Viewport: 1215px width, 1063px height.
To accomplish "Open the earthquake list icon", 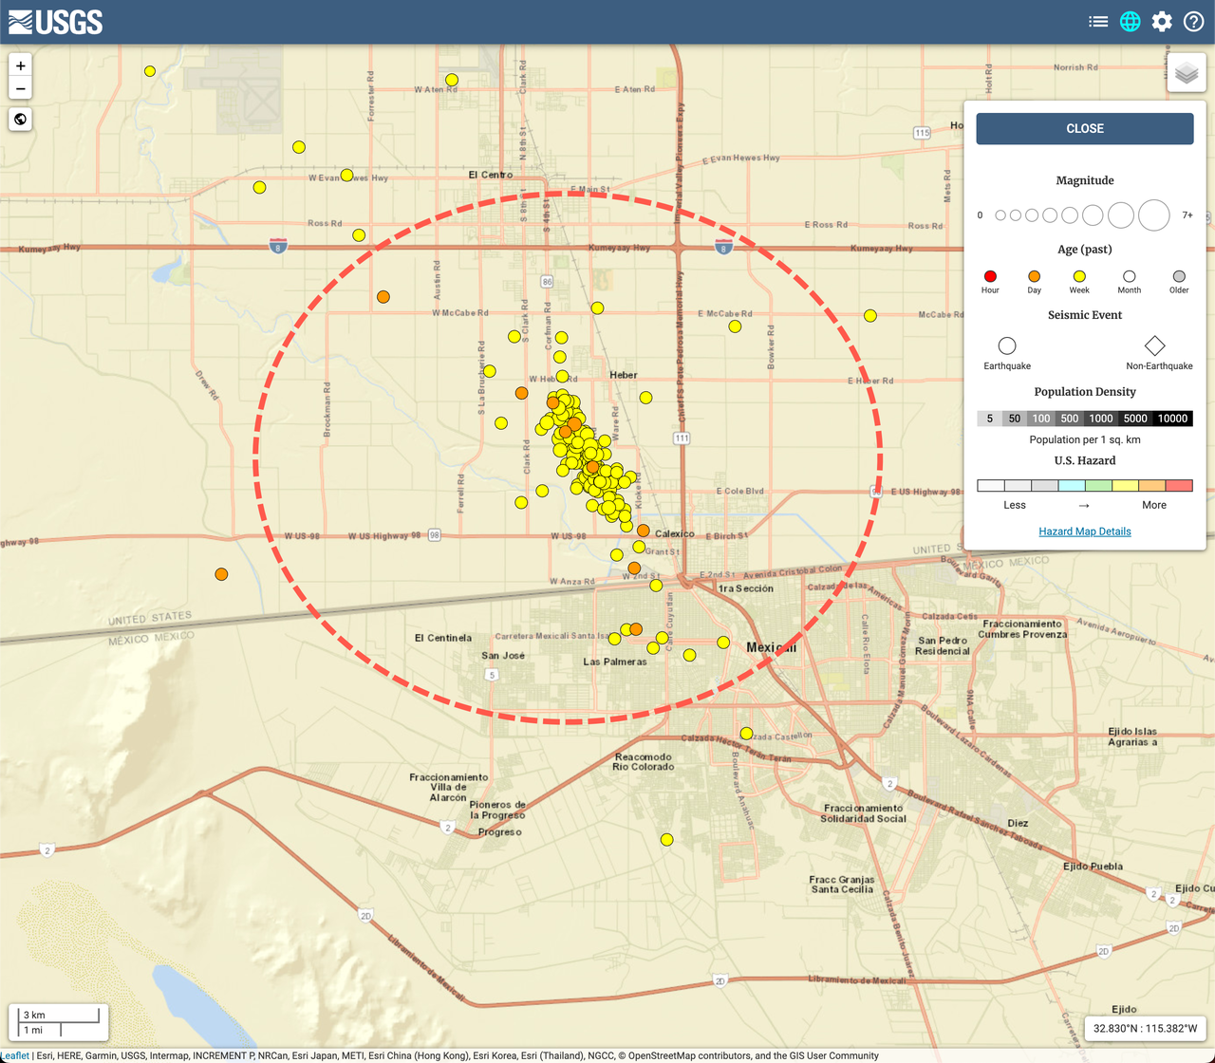I will point(1098,22).
